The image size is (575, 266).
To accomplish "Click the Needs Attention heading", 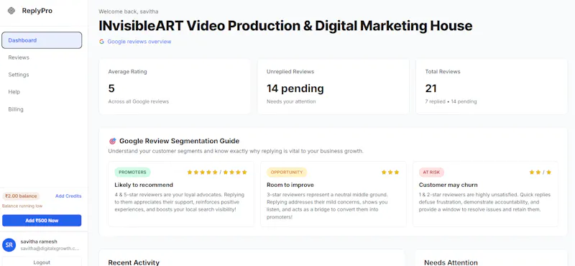I will [451, 262].
